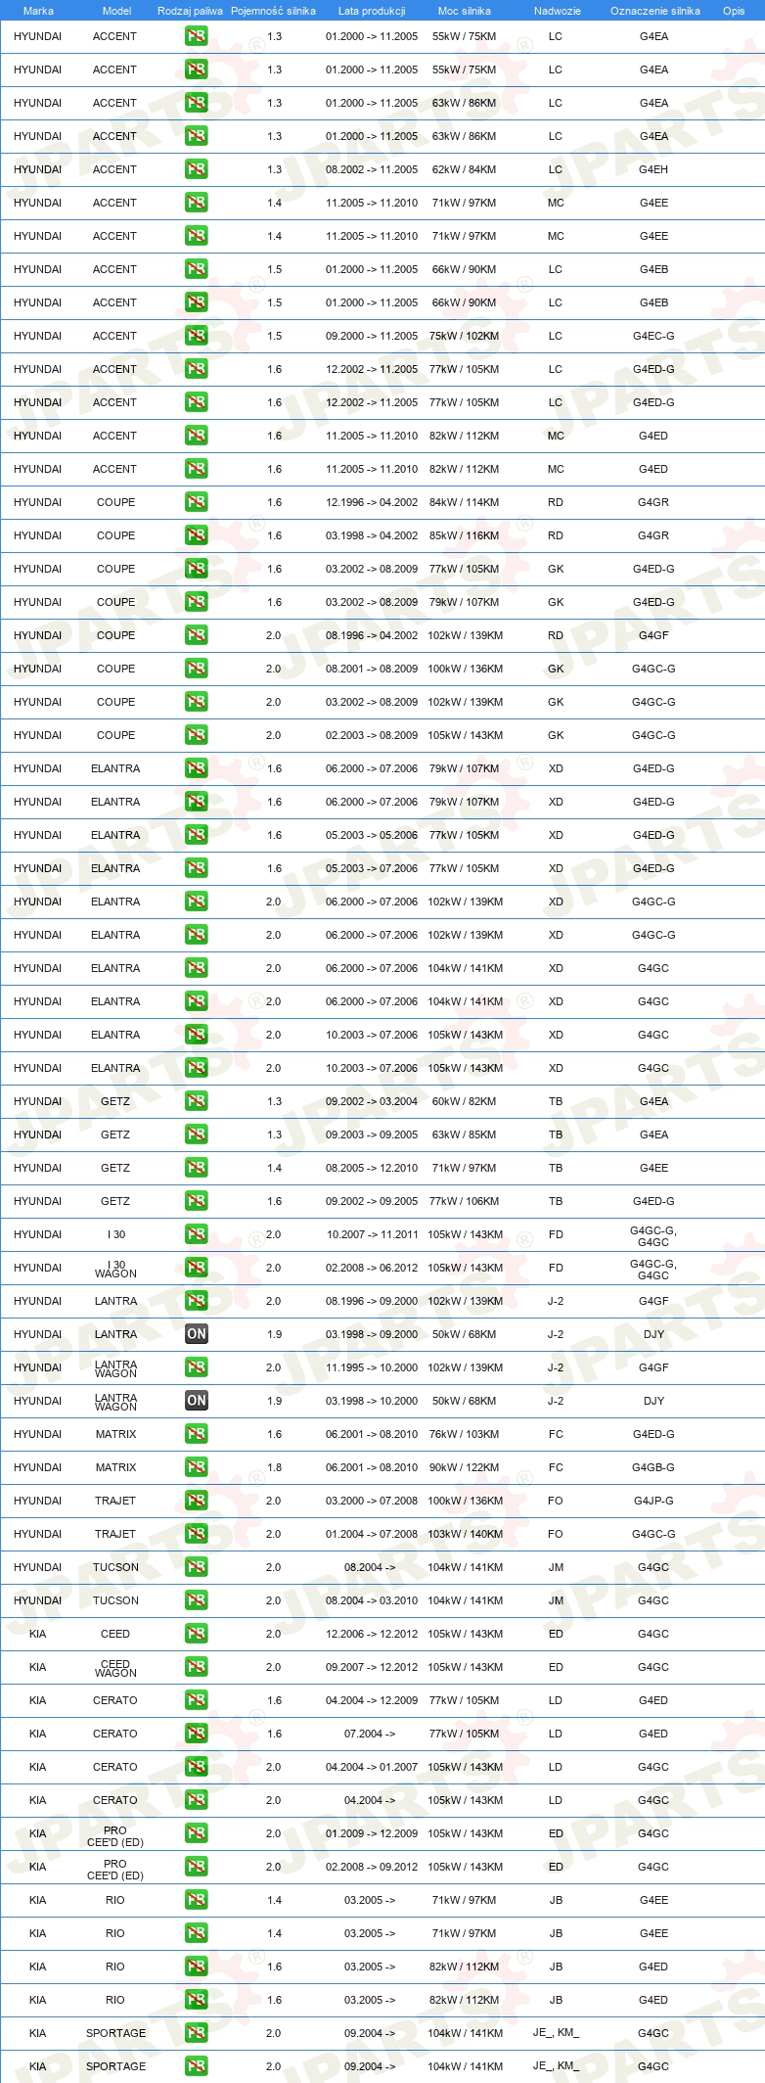The image size is (765, 2083).
Task: Click the Opis column header
Action: [734, 11]
